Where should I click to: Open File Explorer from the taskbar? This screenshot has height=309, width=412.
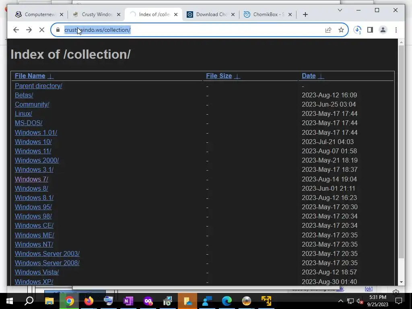click(49, 301)
